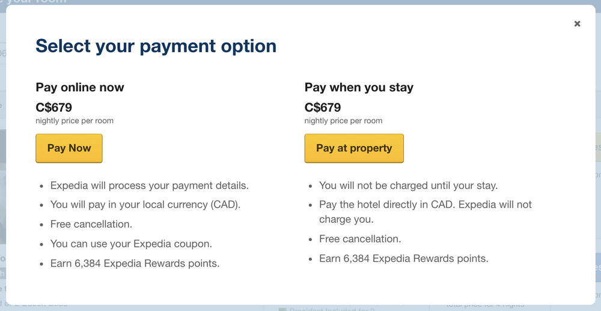
Task: Click the Rewards points line under Pay online now
Action: pos(135,263)
